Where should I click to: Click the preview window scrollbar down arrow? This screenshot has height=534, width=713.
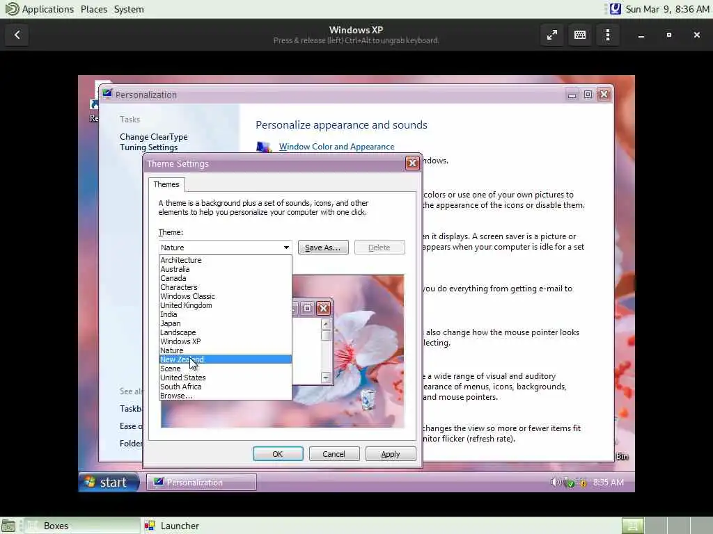(326, 378)
